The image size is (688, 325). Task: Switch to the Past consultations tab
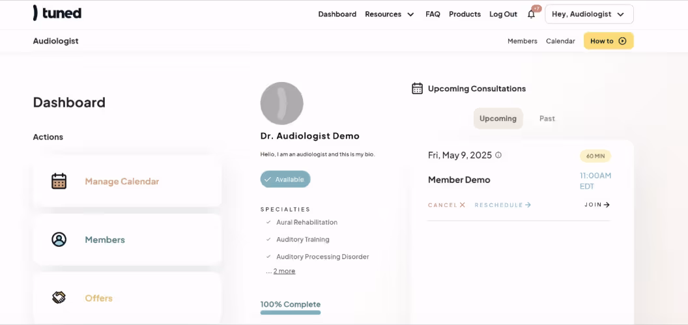tap(547, 119)
